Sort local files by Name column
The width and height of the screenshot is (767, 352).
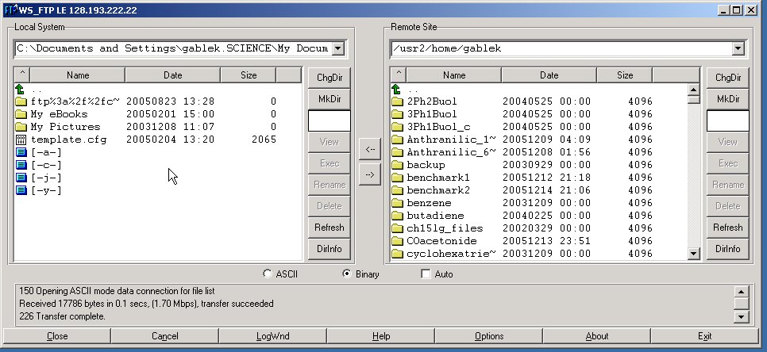(x=78, y=75)
